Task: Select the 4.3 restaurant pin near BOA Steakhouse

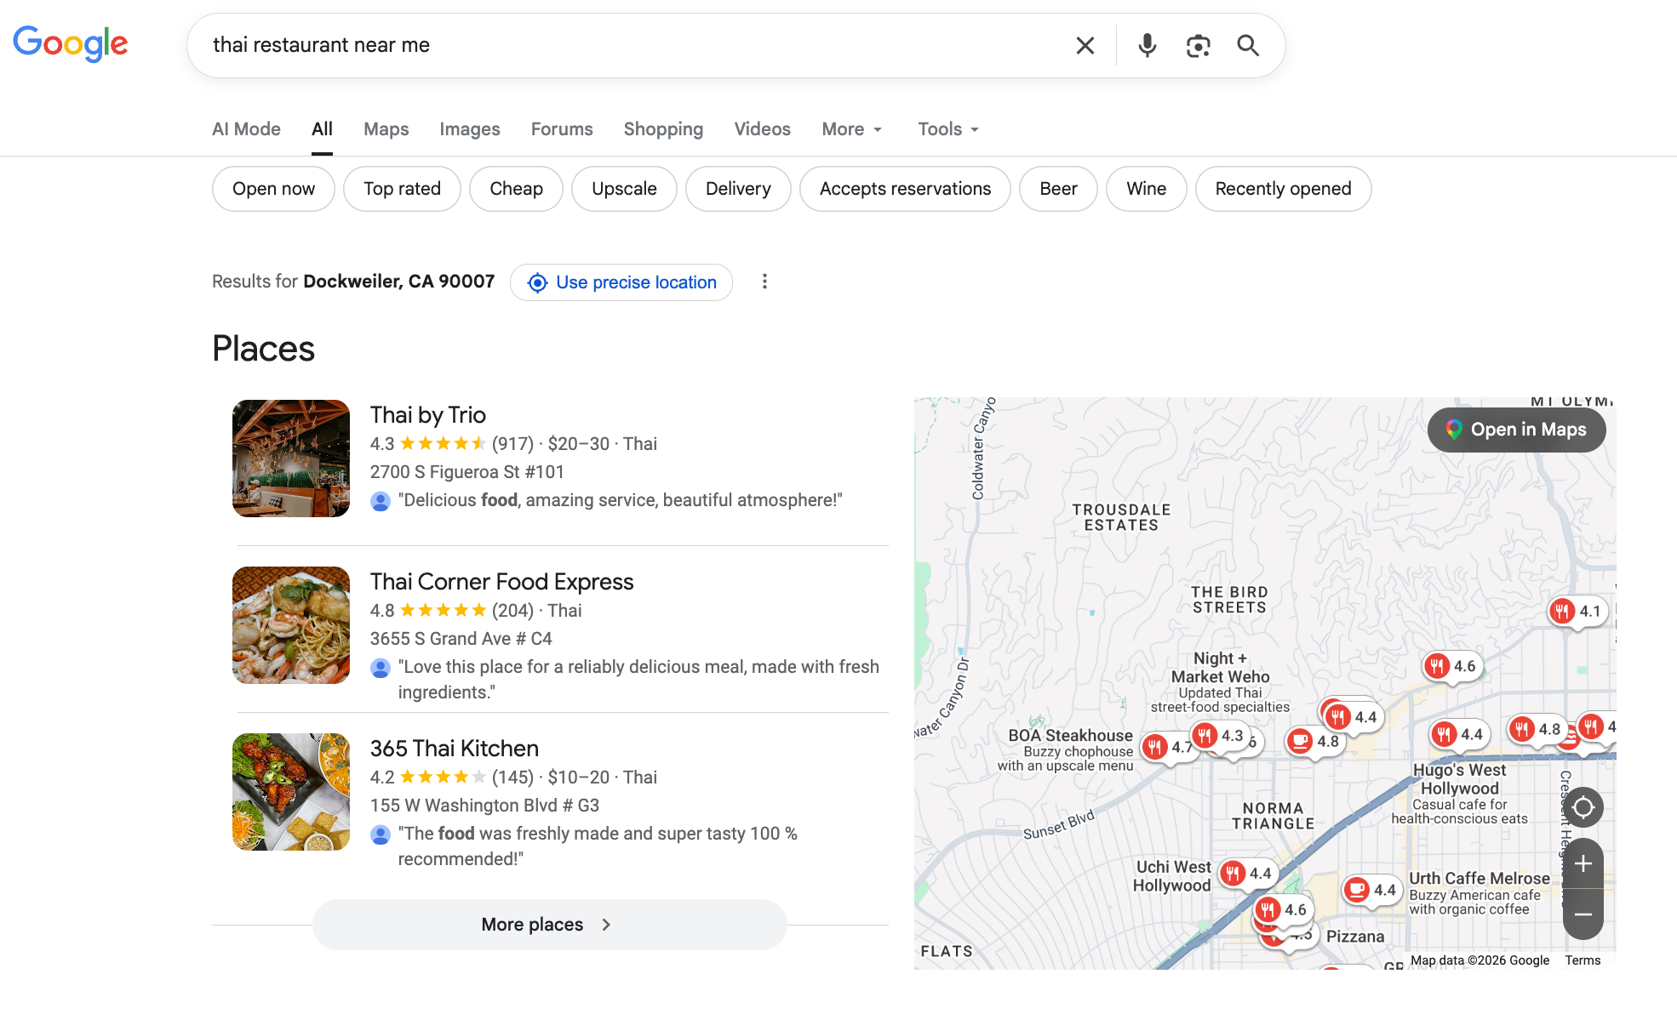Action: (x=1218, y=735)
